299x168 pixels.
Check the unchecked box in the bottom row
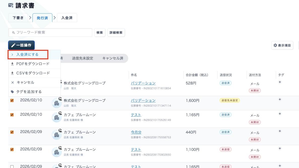pyautogui.click(x=12, y=166)
